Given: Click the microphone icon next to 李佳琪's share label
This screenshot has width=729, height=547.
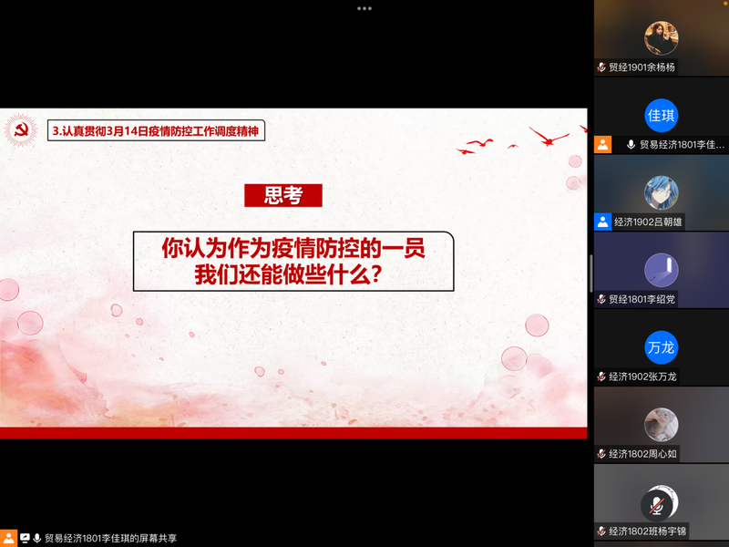Looking at the screenshot, I should (35, 538).
